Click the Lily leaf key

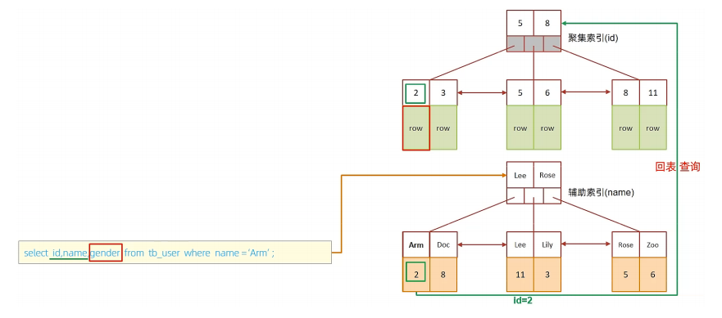(547, 245)
